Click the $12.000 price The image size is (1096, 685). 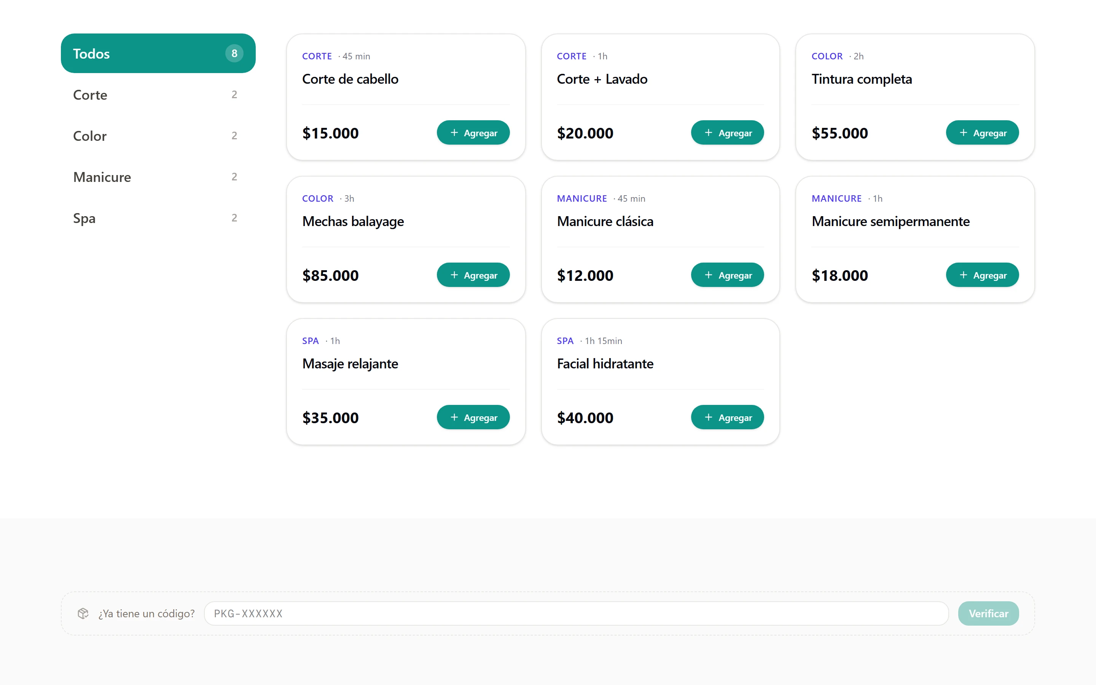pos(585,276)
